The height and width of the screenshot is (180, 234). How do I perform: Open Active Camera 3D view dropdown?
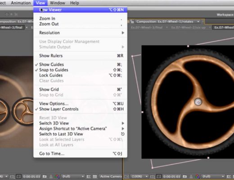(111, 176)
